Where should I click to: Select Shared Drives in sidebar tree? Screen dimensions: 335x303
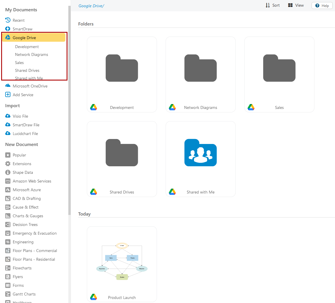click(x=27, y=70)
